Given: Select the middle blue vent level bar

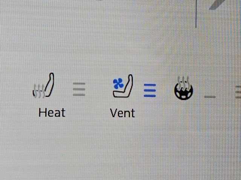Looking at the screenshot, I should click(x=150, y=90).
